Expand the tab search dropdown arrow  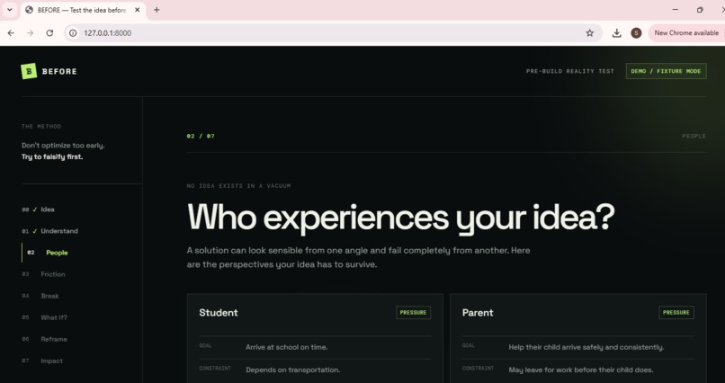click(9, 9)
